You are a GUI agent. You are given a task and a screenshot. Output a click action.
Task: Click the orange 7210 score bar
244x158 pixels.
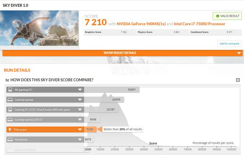pos(90,129)
